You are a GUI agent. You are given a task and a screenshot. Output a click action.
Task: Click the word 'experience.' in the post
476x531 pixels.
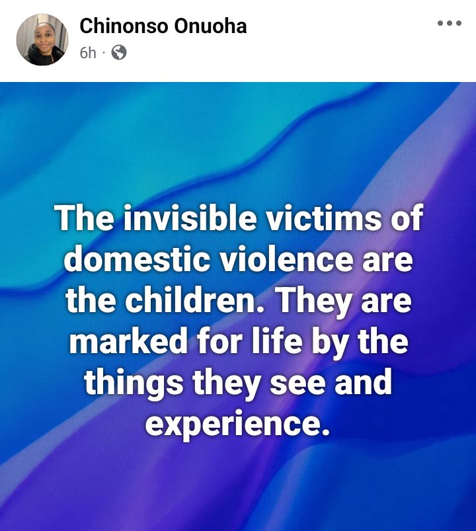237,425
